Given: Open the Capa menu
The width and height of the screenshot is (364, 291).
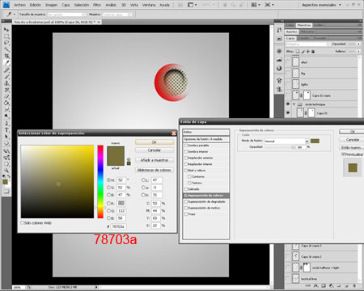Looking at the screenshot, I should click(x=66, y=5).
